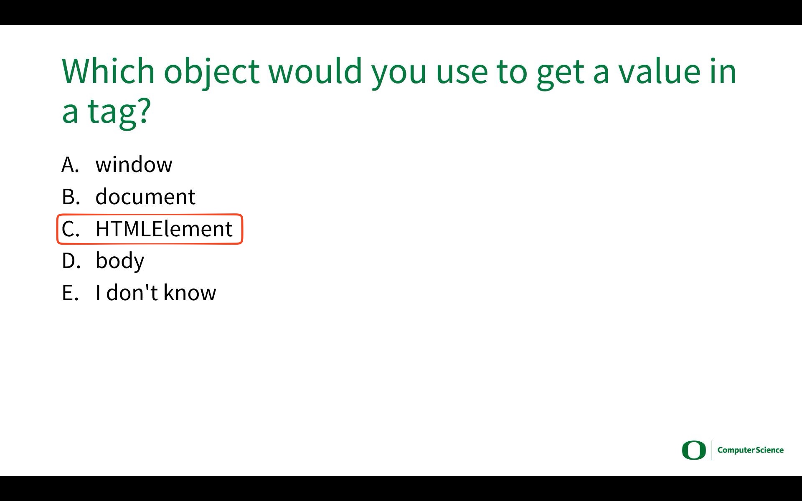Click the red outline's right edge around option C
This screenshot has width=802, height=501.
pyautogui.click(x=242, y=229)
